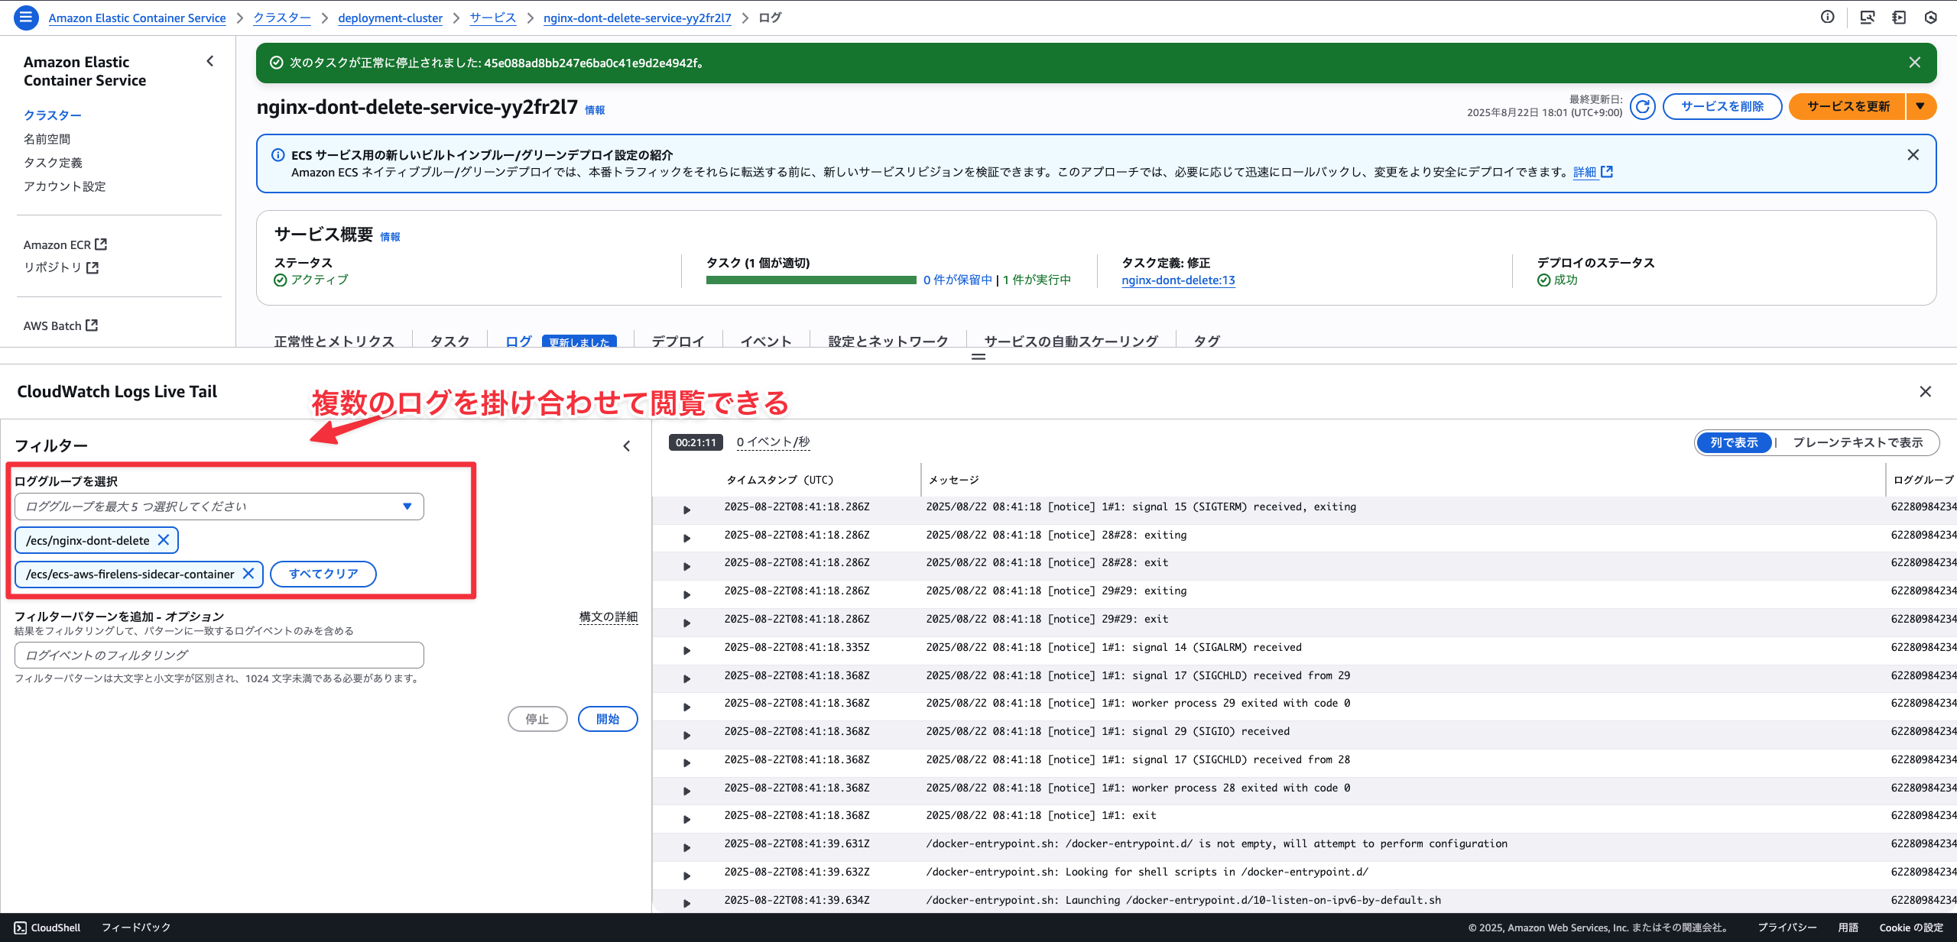The image size is (1957, 942).
Task: Select プレーンテキストで表示 view toggle
Action: tap(1857, 442)
